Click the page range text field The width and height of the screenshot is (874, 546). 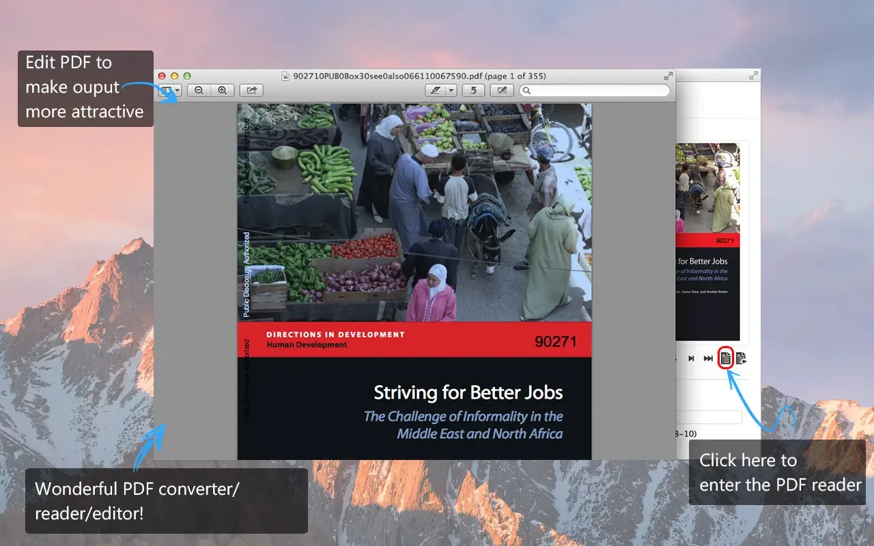pyautogui.click(x=708, y=417)
